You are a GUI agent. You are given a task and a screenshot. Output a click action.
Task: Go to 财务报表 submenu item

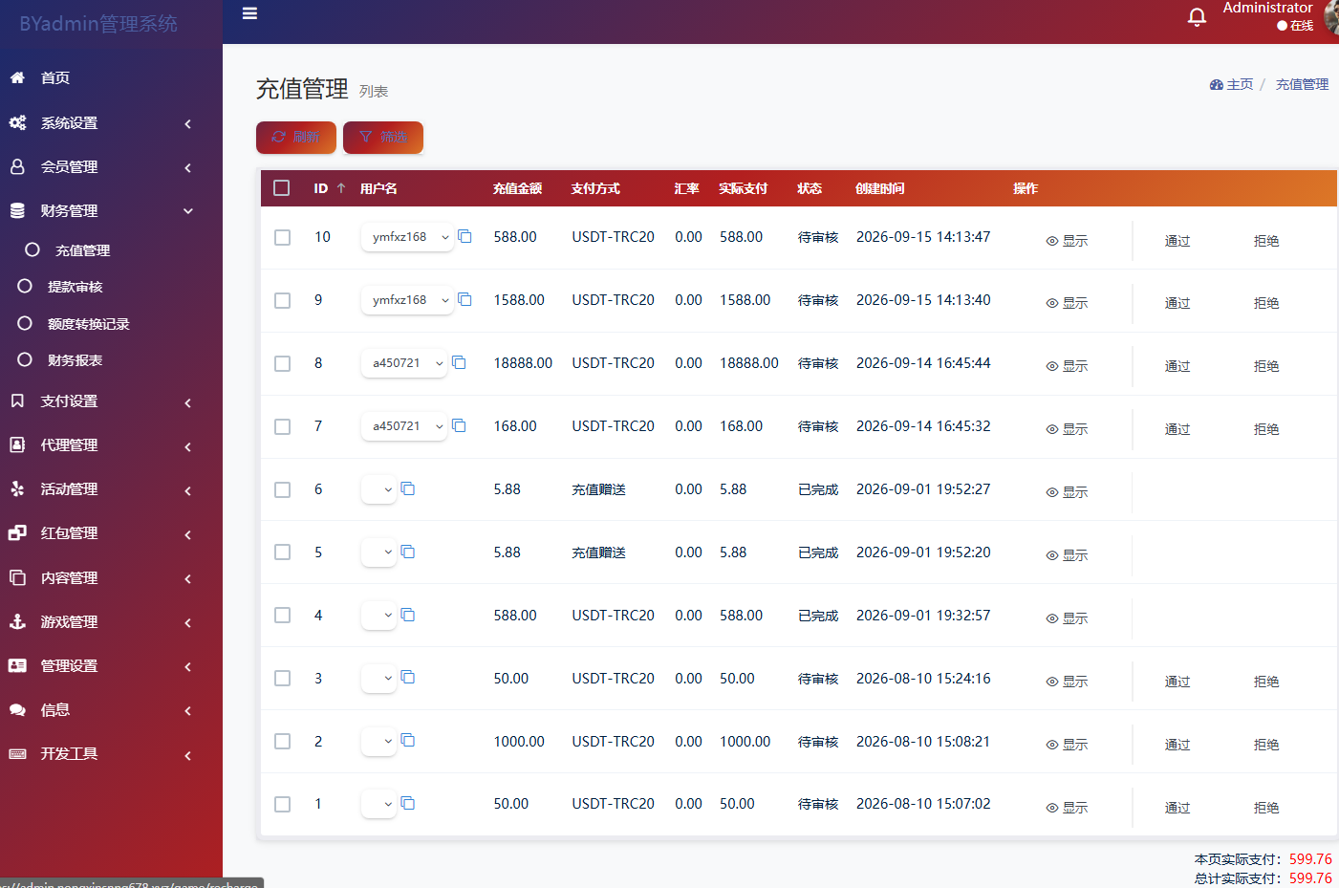point(75,360)
